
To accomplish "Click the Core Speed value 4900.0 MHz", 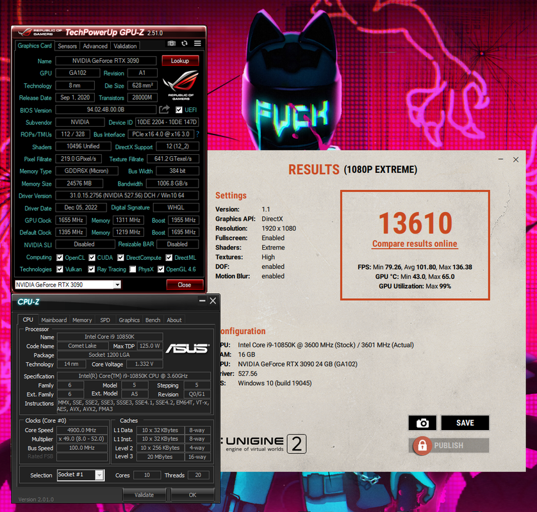I will point(82,430).
